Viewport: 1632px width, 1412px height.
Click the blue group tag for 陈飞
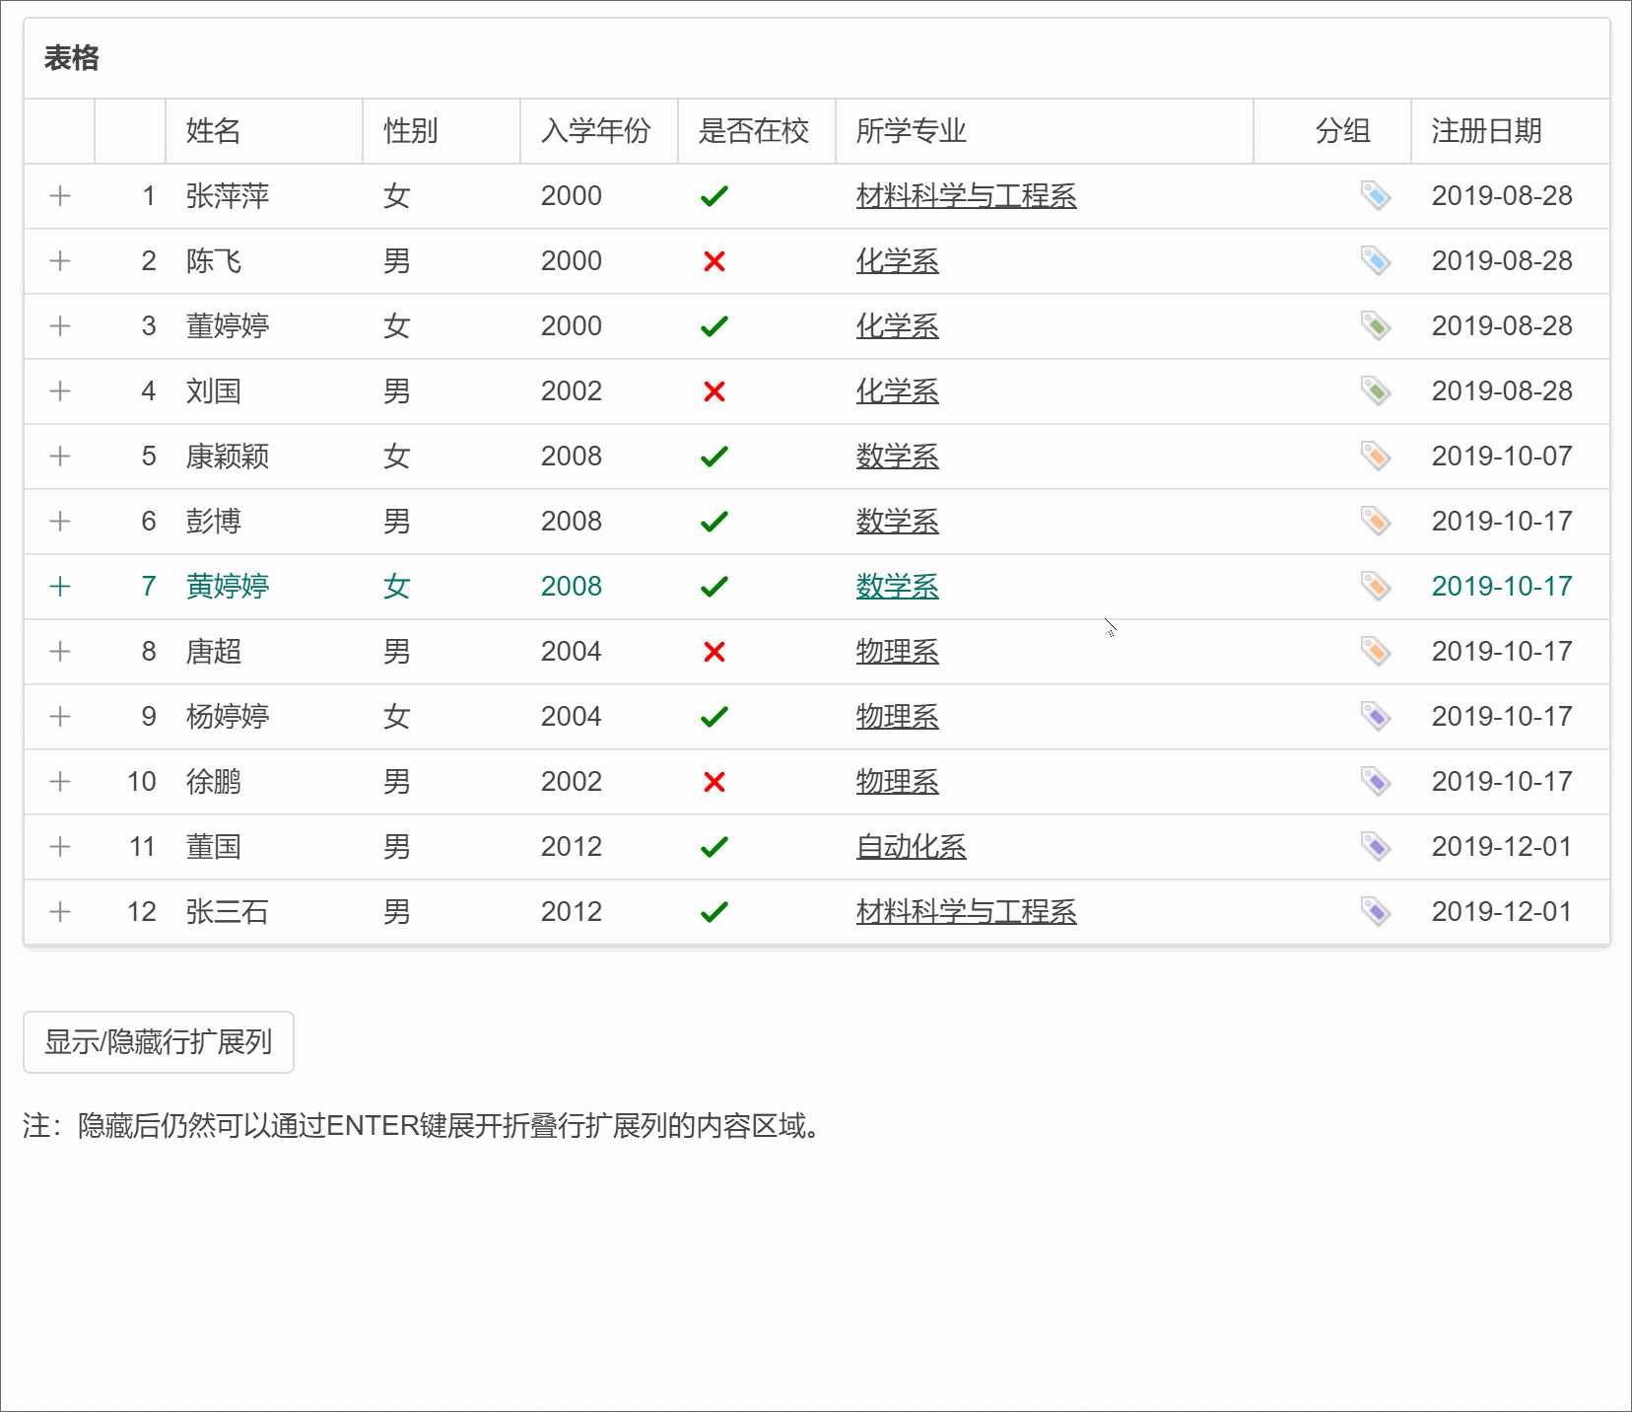click(1376, 261)
